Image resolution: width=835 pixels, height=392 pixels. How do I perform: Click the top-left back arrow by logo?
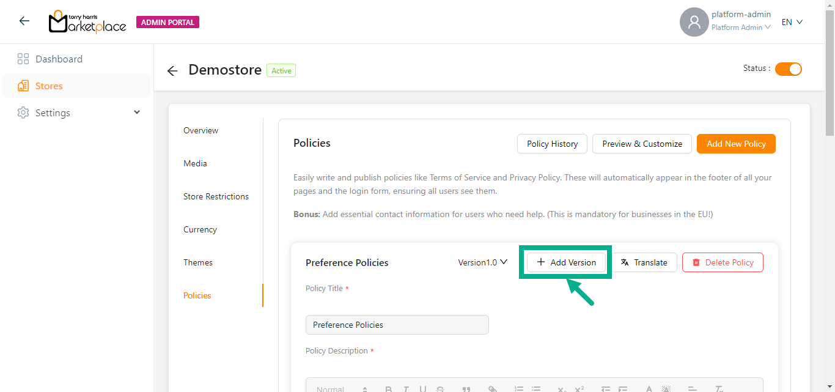coord(24,21)
